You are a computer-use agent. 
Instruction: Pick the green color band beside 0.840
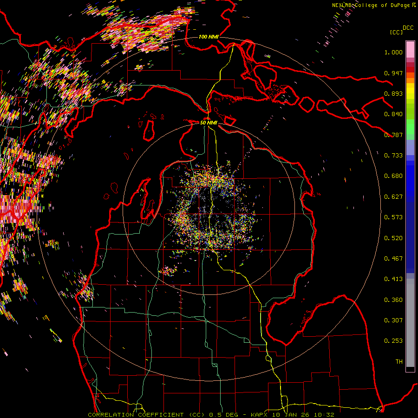pyautogui.click(x=410, y=111)
